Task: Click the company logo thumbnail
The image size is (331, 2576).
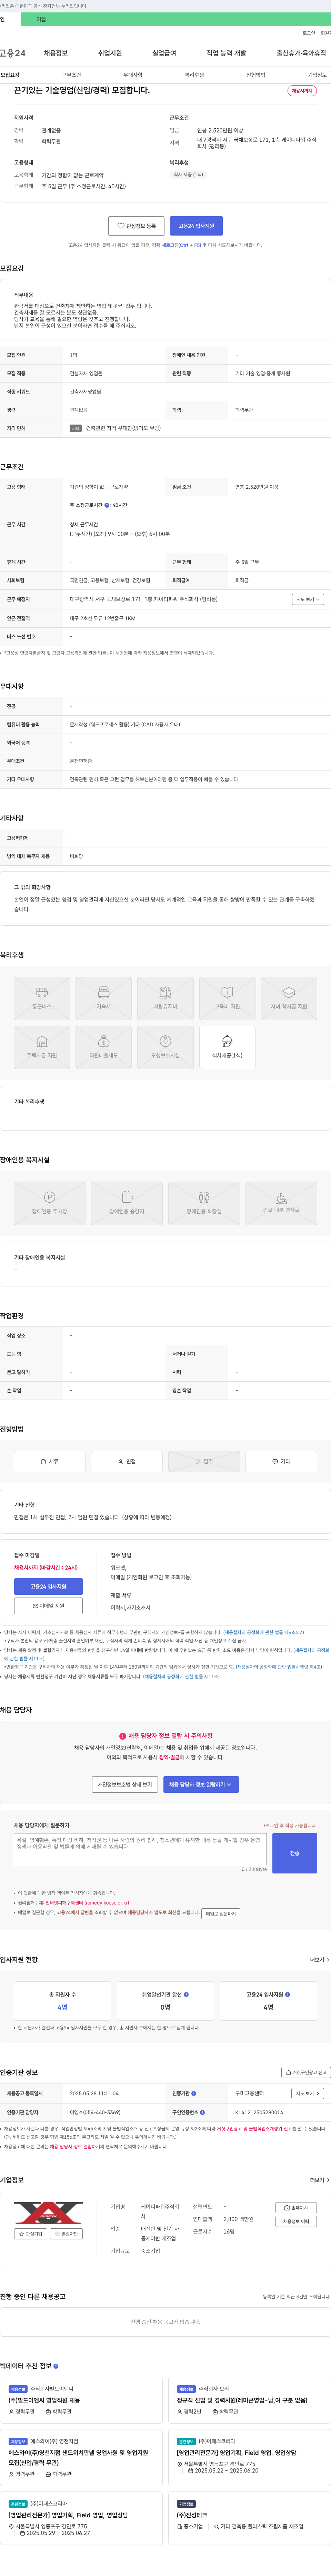Action: pos(48,2212)
